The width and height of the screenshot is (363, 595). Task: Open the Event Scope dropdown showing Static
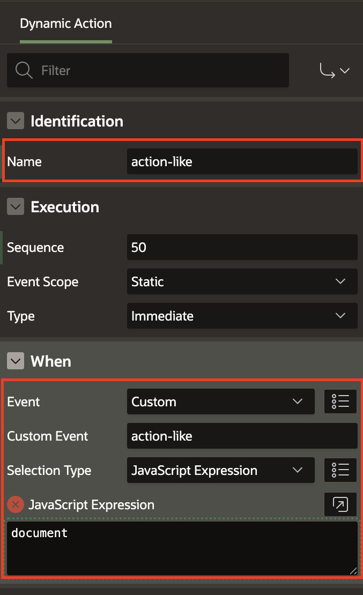coord(242,281)
